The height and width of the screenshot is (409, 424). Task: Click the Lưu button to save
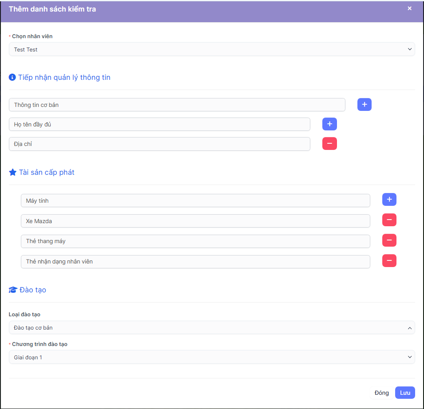pyautogui.click(x=404, y=393)
